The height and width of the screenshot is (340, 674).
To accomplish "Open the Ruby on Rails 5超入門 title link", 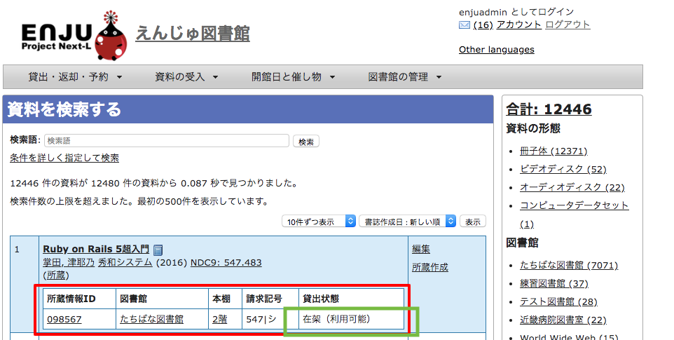I will [x=96, y=249].
